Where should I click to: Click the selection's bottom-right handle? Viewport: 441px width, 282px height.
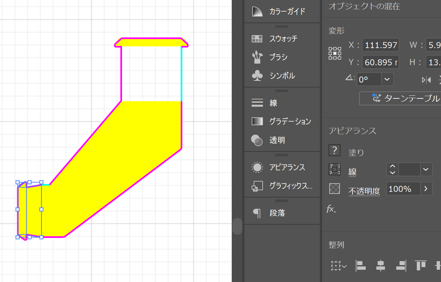pyautogui.click(x=41, y=237)
